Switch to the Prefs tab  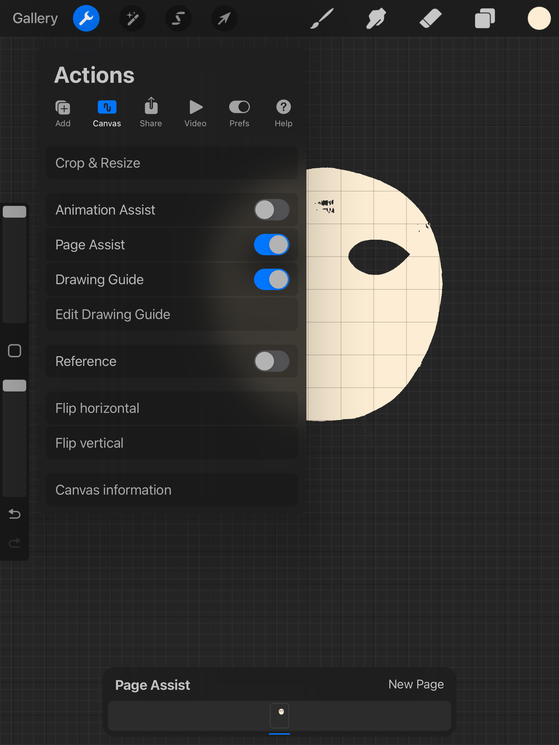(239, 113)
